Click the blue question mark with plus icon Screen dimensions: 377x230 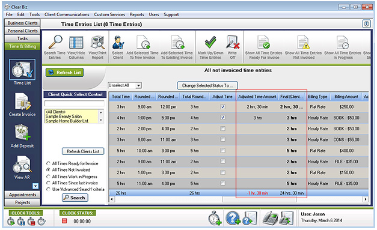tap(233, 218)
